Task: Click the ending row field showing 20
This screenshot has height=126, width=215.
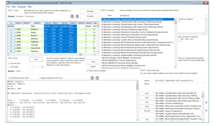Action: click(42, 67)
